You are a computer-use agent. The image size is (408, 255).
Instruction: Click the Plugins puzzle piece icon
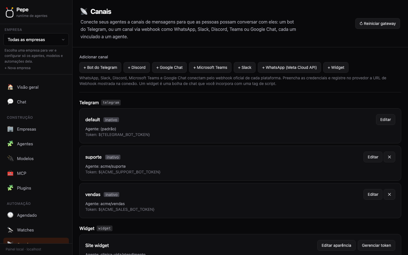10,188
